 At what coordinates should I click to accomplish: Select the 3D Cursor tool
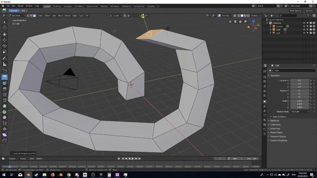pyautogui.click(x=4, y=28)
